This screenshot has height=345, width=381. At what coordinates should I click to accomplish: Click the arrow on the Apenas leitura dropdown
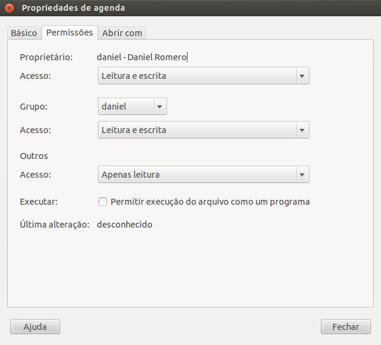coord(302,175)
